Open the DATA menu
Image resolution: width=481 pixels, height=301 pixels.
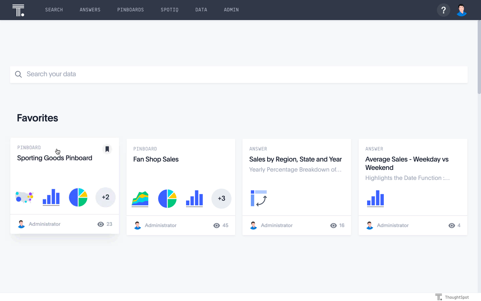click(201, 10)
